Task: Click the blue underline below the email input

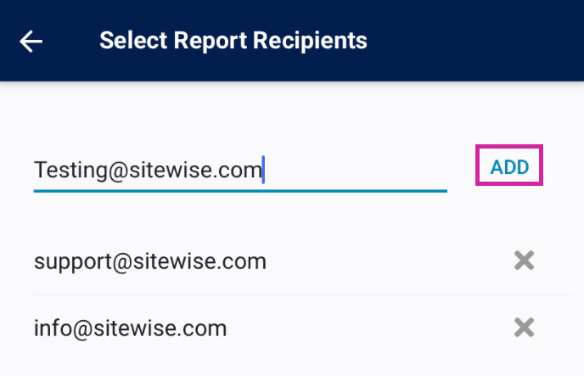Action: point(240,191)
